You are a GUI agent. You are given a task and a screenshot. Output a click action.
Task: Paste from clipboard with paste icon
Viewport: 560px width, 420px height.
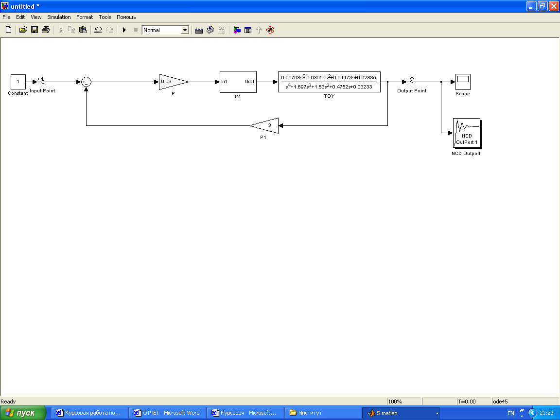click(83, 30)
